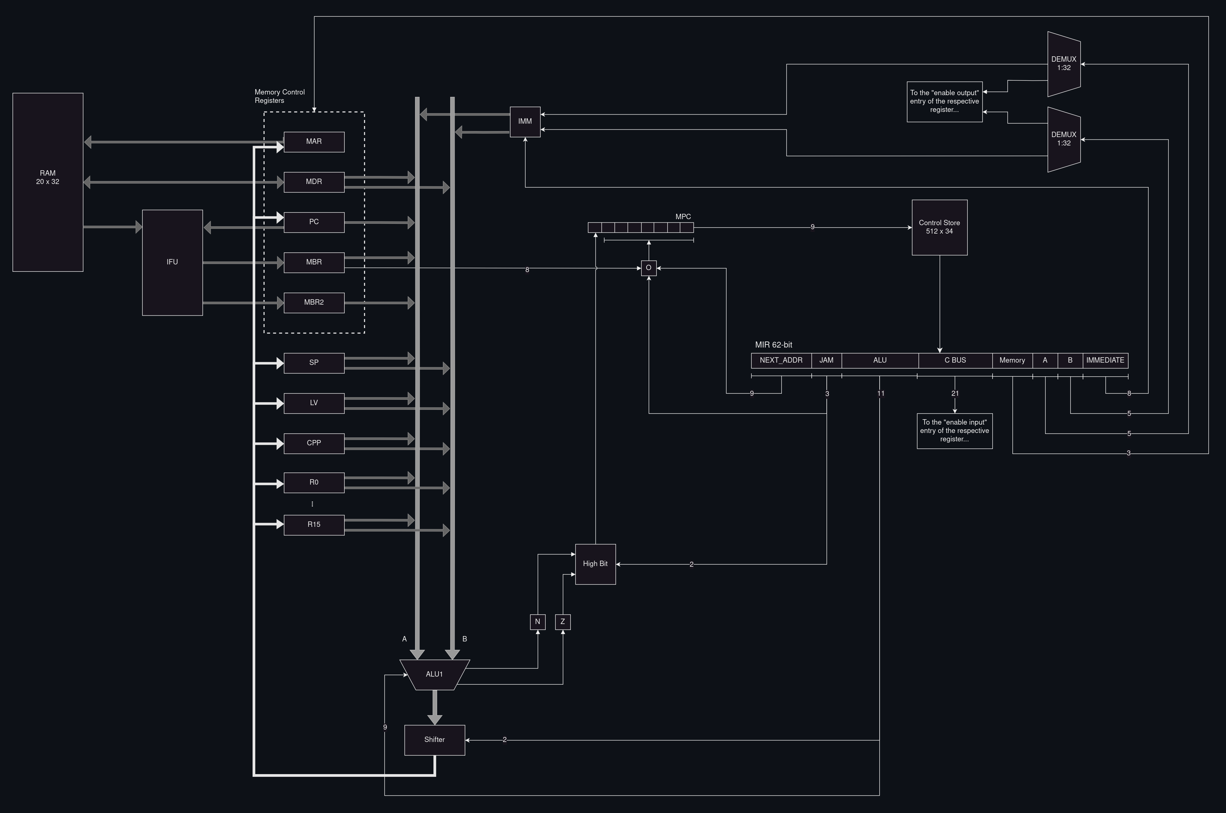The width and height of the screenshot is (1226, 813).
Task: Click the IMMEDIATE field of MIR
Action: pyautogui.click(x=1105, y=360)
